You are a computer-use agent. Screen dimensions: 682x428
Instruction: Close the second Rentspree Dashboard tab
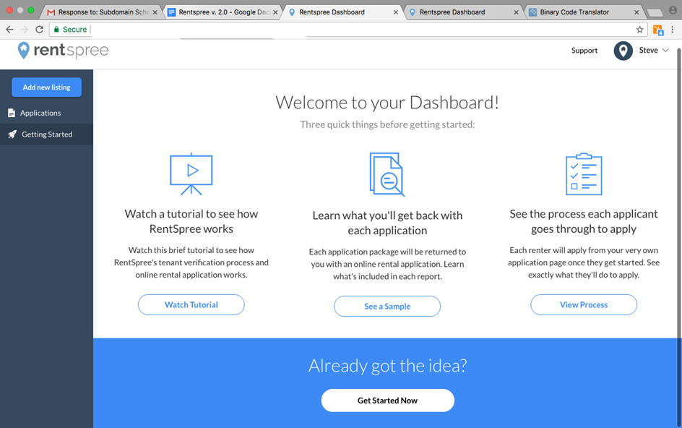[x=516, y=12]
